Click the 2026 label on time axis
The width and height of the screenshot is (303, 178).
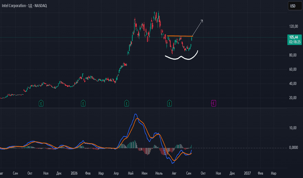(x=74, y=173)
